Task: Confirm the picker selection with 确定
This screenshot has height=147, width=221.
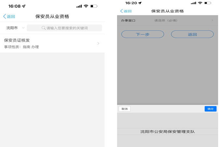Action: click(x=210, y=109)
